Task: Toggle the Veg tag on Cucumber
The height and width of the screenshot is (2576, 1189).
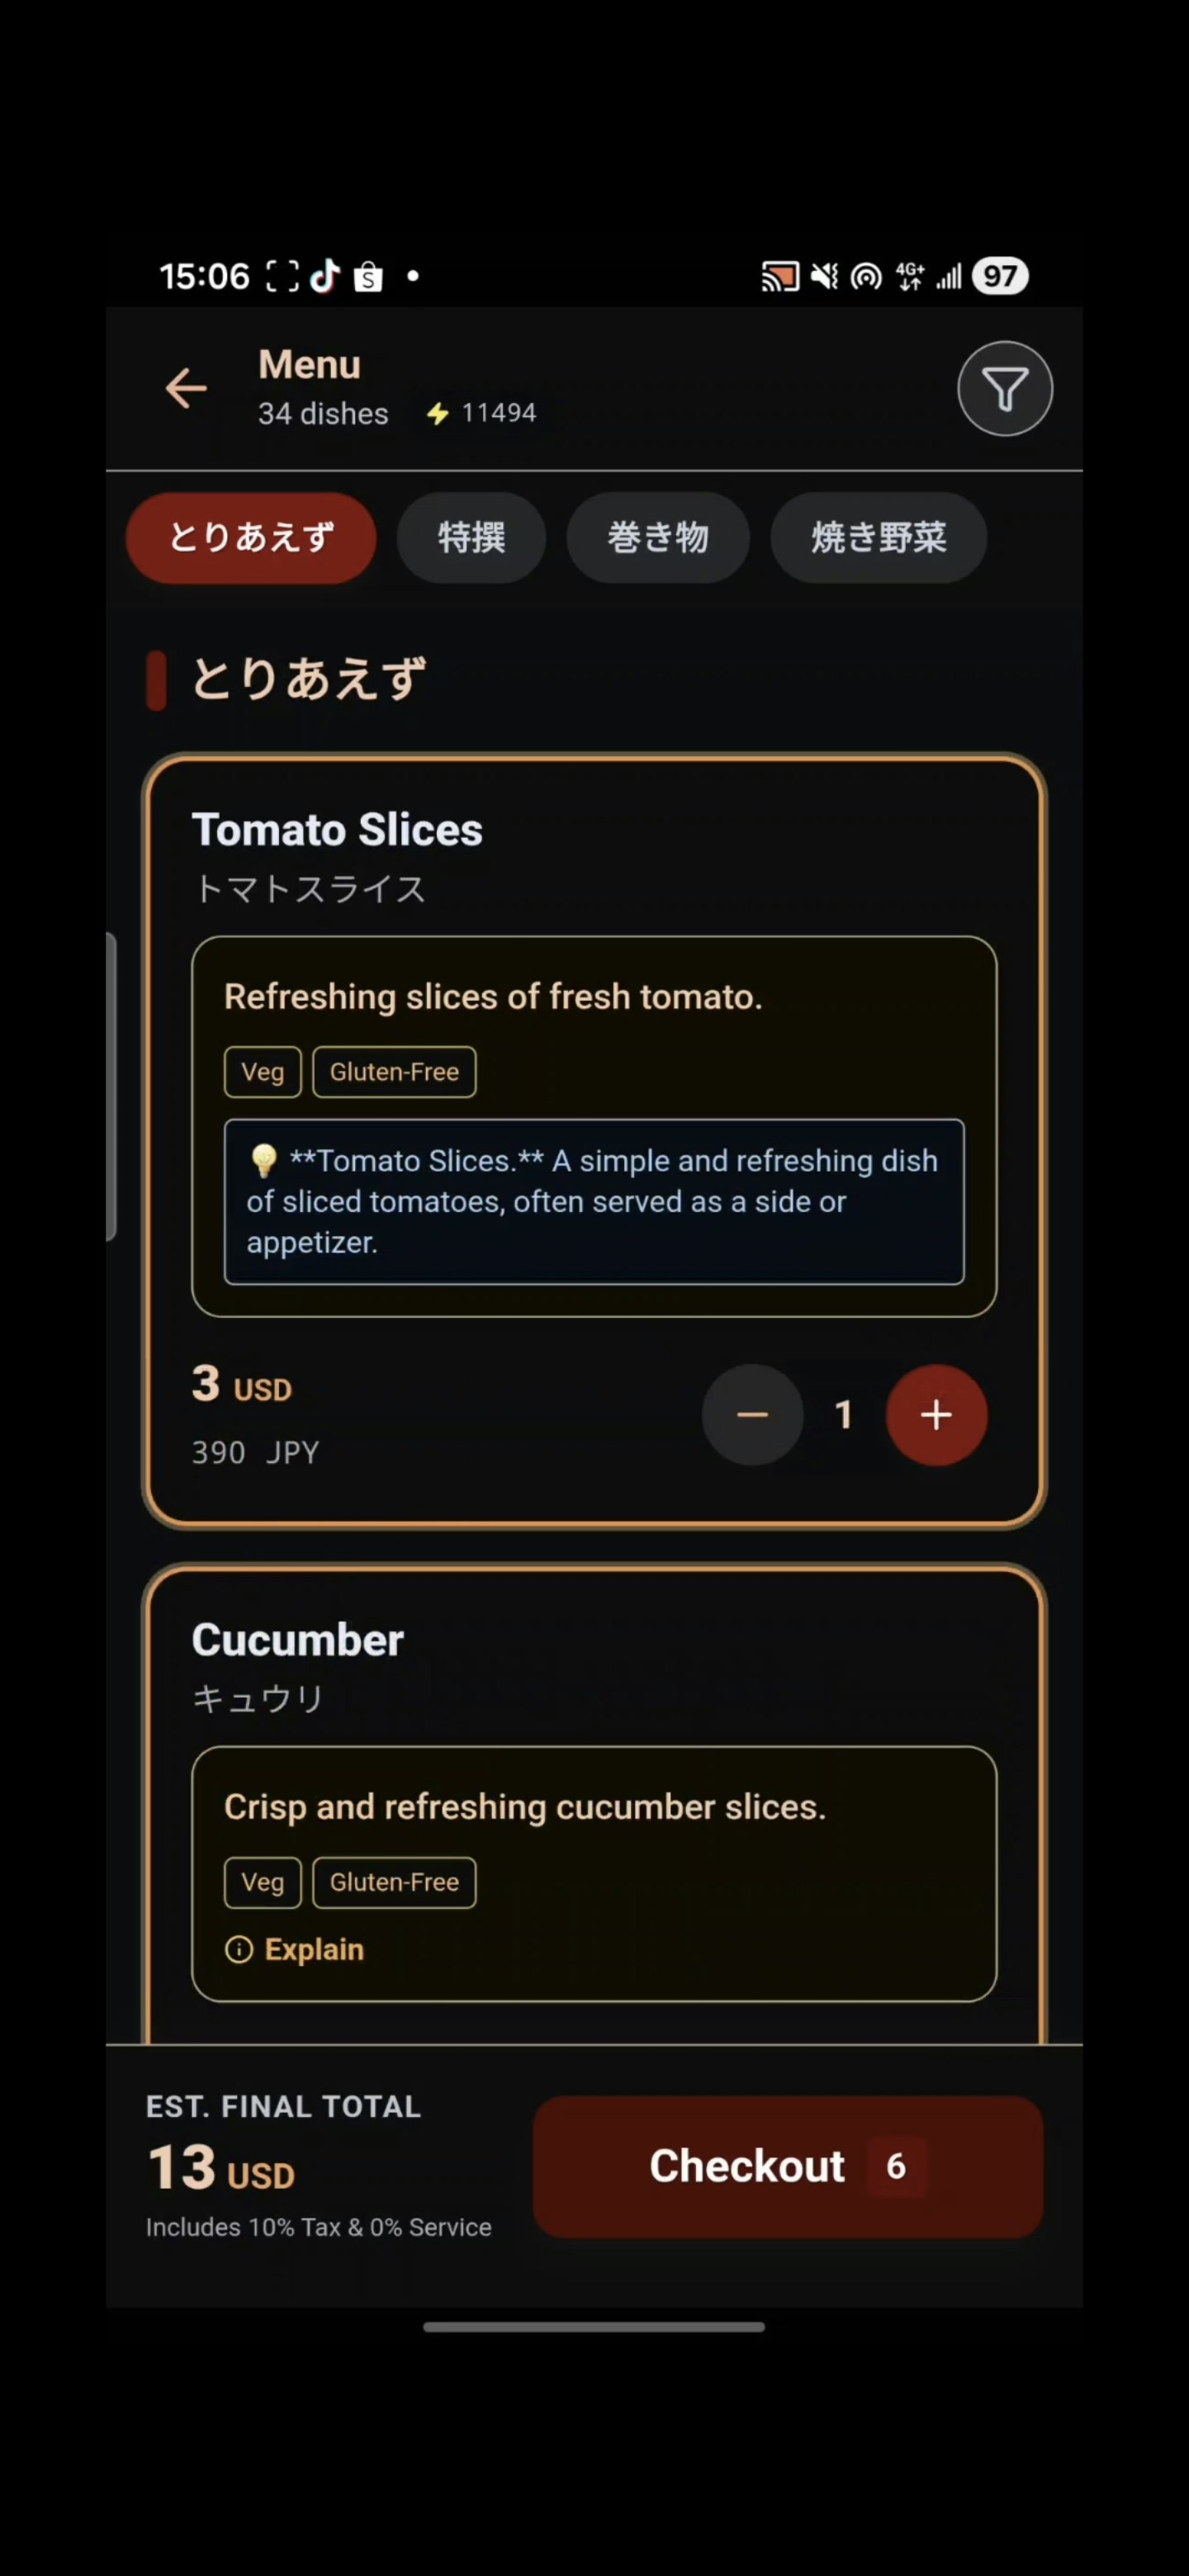Action: [262, 1882]
